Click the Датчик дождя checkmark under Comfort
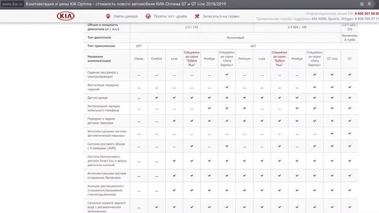 (156, 98)
